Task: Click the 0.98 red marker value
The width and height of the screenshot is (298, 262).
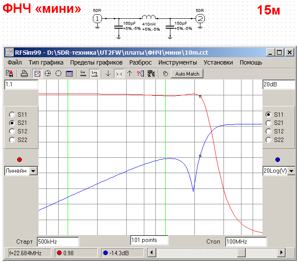Action: click(76, 253)
